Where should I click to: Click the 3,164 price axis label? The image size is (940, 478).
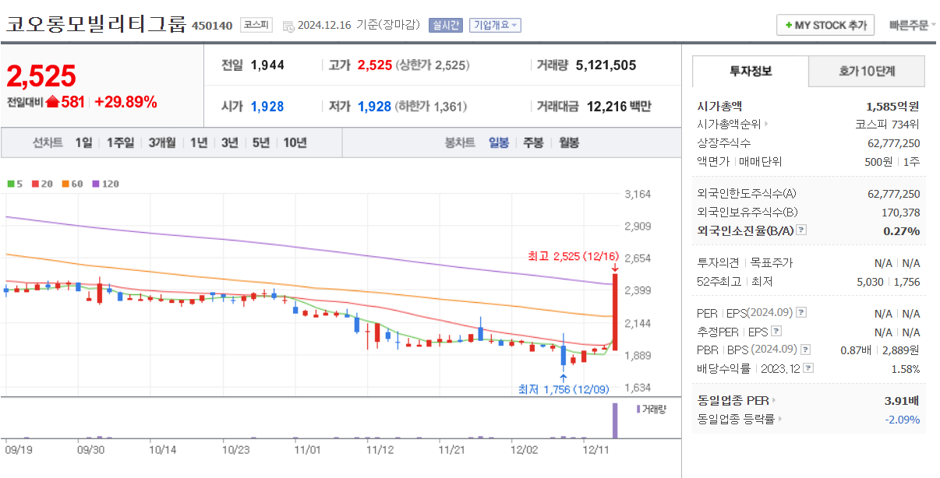pos(638,195)
